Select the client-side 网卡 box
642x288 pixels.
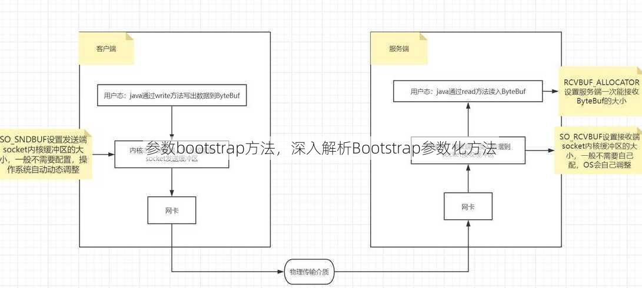point(172,210)
